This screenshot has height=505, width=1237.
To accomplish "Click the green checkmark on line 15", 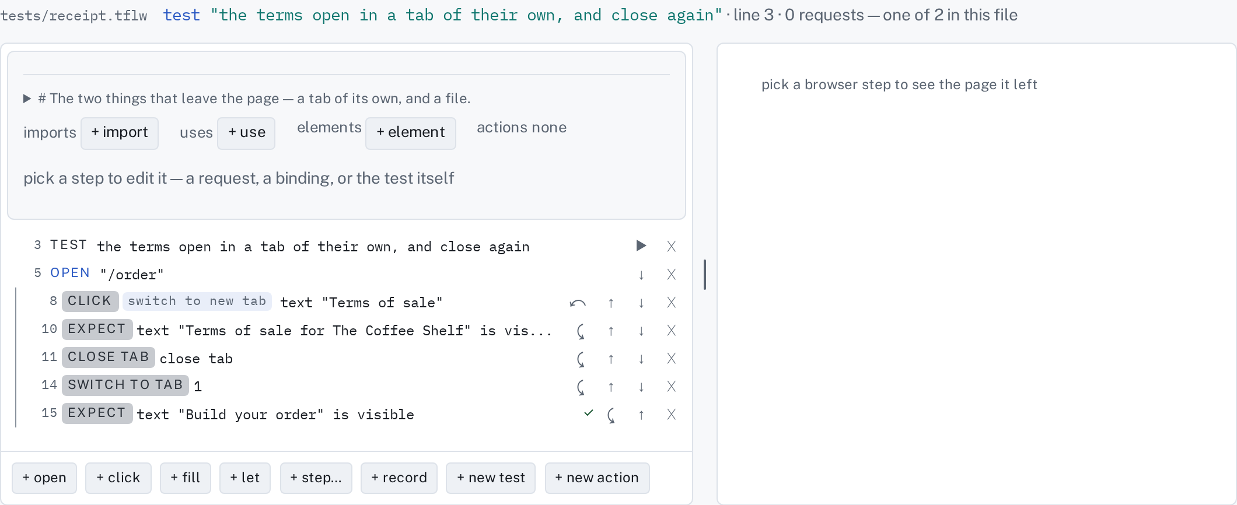I will coord(589,413).
